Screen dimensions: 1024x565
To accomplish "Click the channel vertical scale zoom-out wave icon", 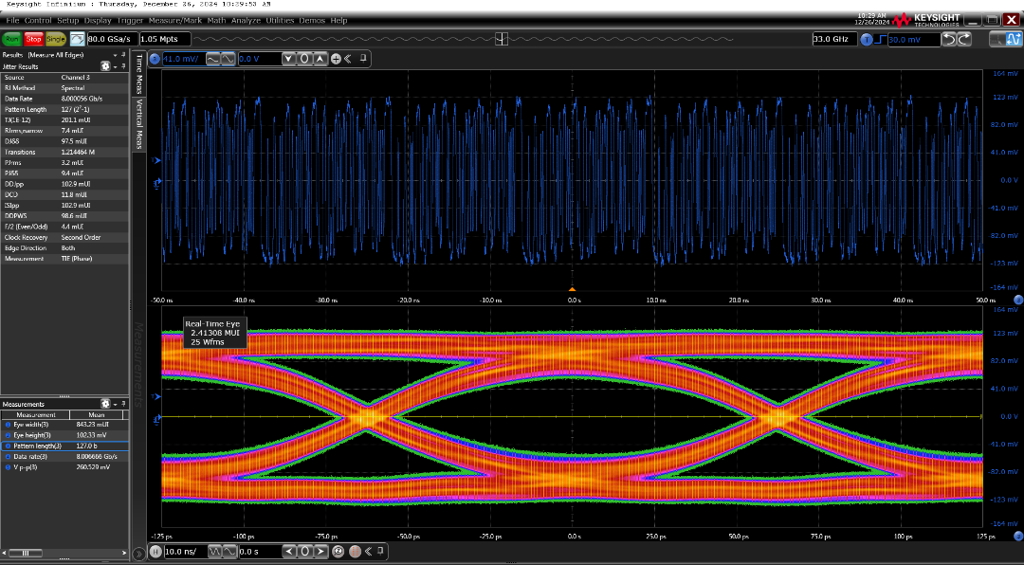I will (213, 59).
